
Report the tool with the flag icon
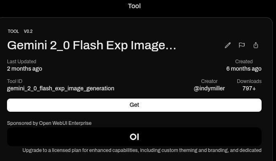tap(242, 45)
